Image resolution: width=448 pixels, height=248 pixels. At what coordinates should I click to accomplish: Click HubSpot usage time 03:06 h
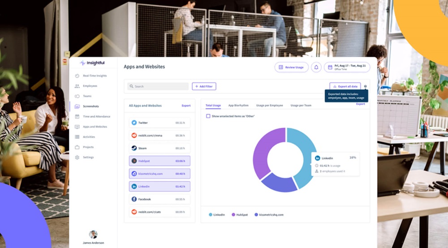pyautogui.click(x=180, y=161)
